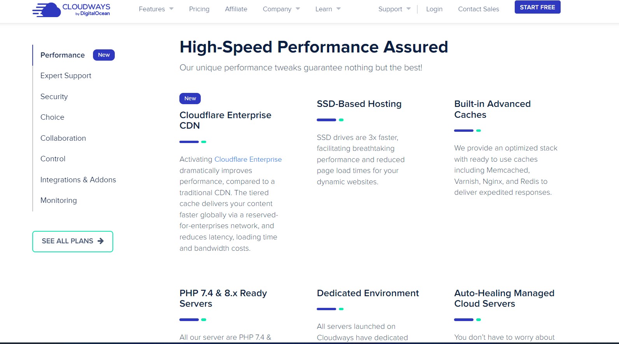Select the Security sidebar tab

click(x=54, y=96)
